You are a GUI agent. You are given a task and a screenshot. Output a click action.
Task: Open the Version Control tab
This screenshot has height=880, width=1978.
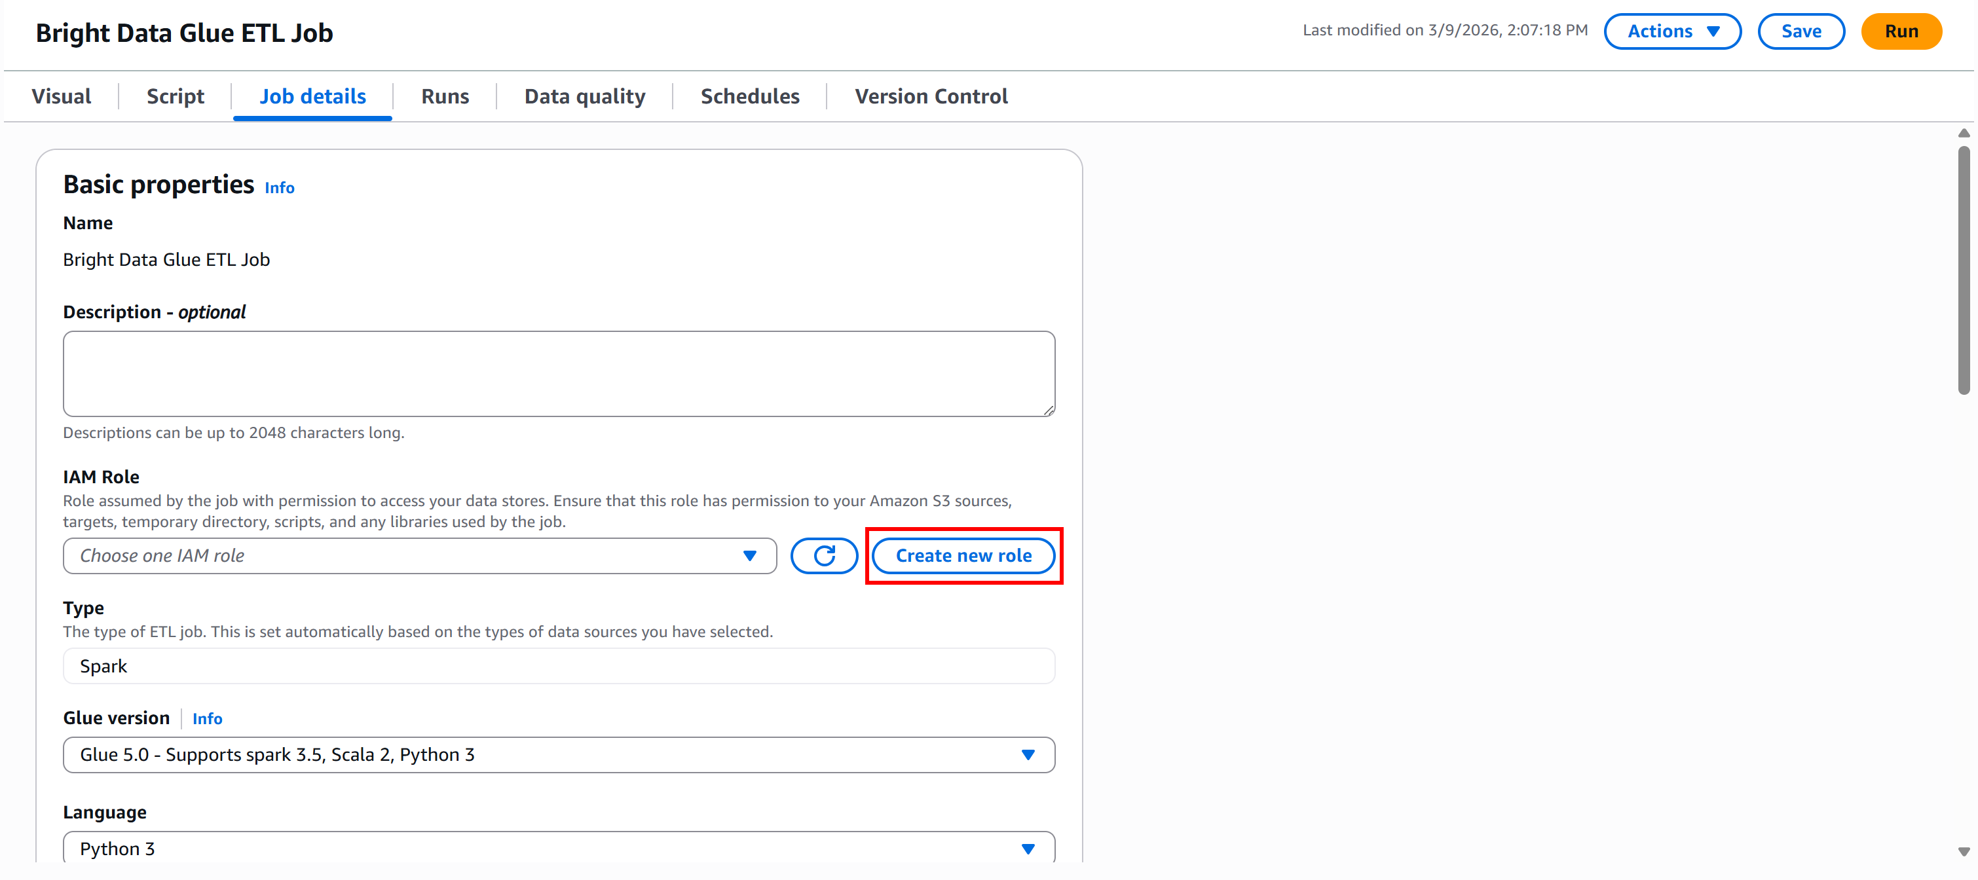tap(931, 95)
